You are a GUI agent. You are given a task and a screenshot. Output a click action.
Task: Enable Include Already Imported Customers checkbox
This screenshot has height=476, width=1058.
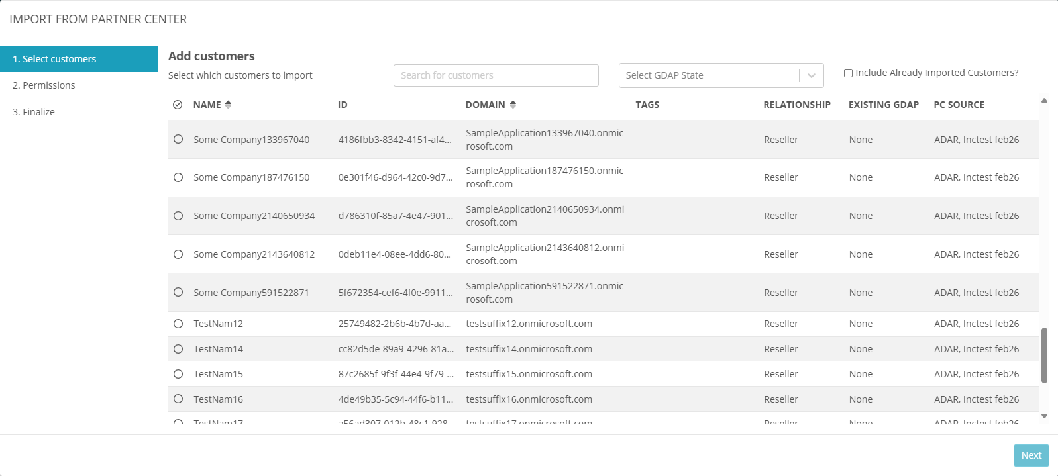coord(848,73)
